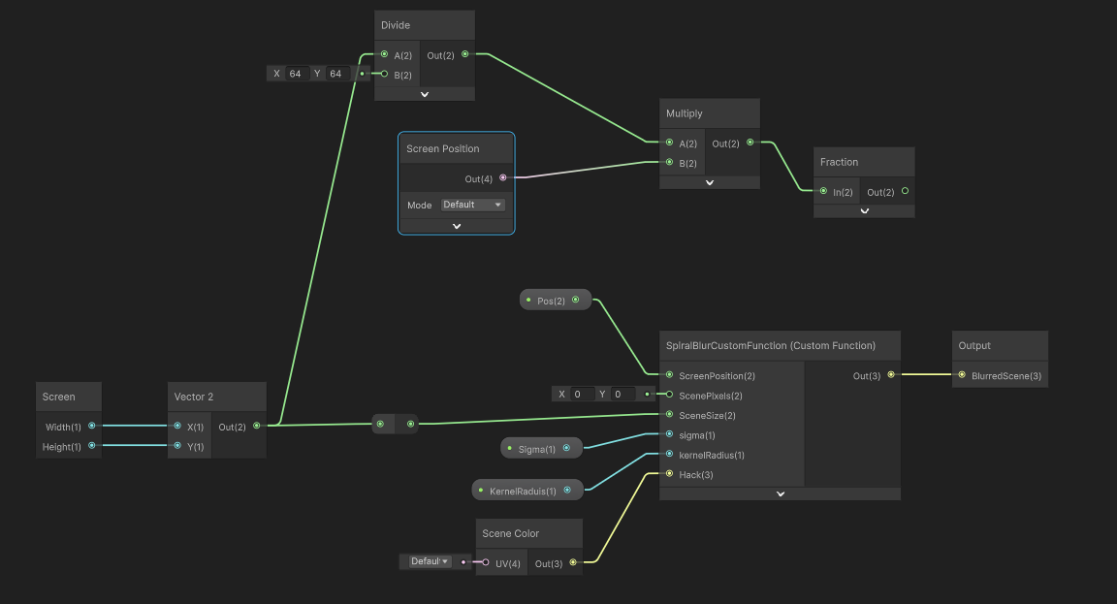1117x604 pixels.
Task: Open the Screen Position Mode dropdown
Action: point(473,205)
